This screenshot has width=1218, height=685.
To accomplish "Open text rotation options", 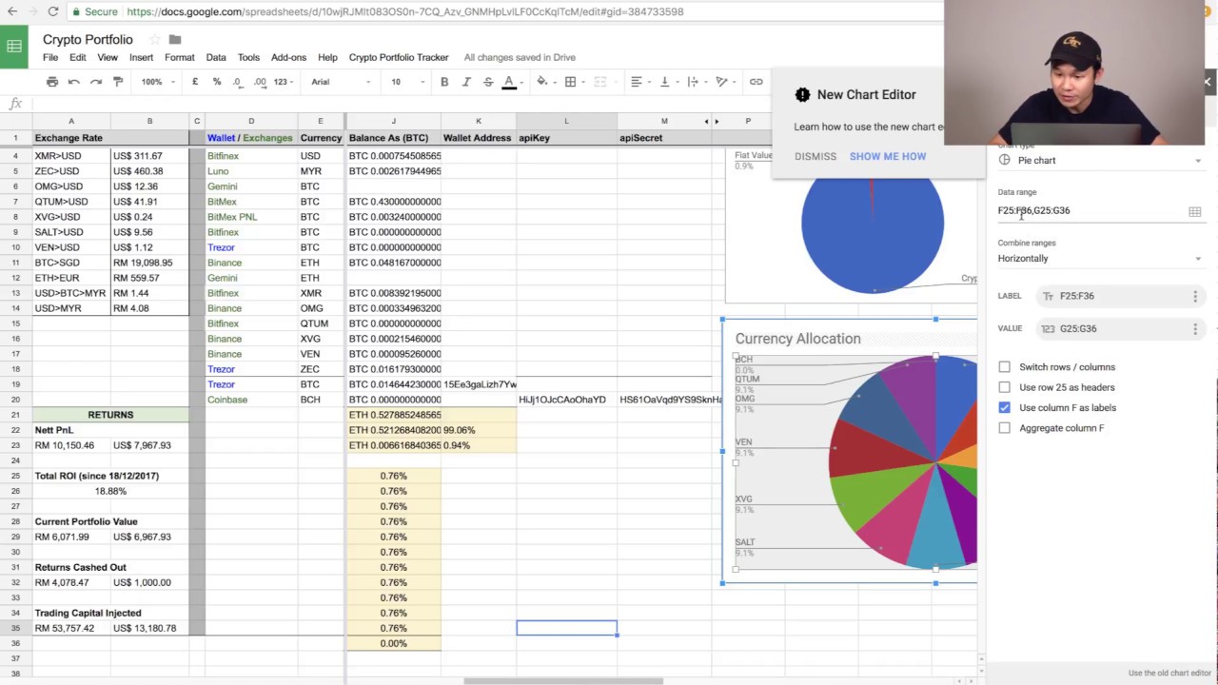I will tap(721, 82).
